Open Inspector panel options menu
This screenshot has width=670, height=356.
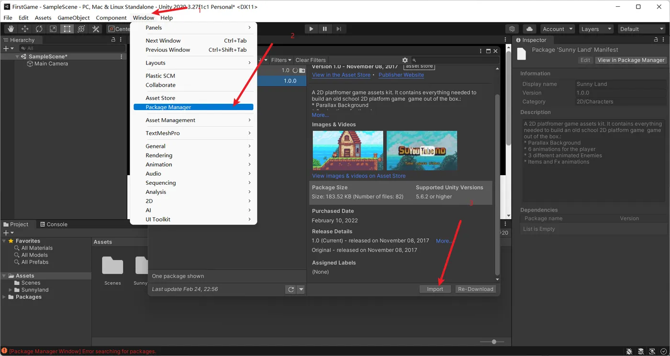pyautogui.click(x=663, y=40)
